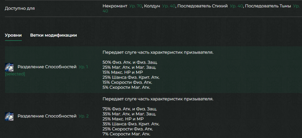Open the Последователь Стихий class link

click(202, 6)
